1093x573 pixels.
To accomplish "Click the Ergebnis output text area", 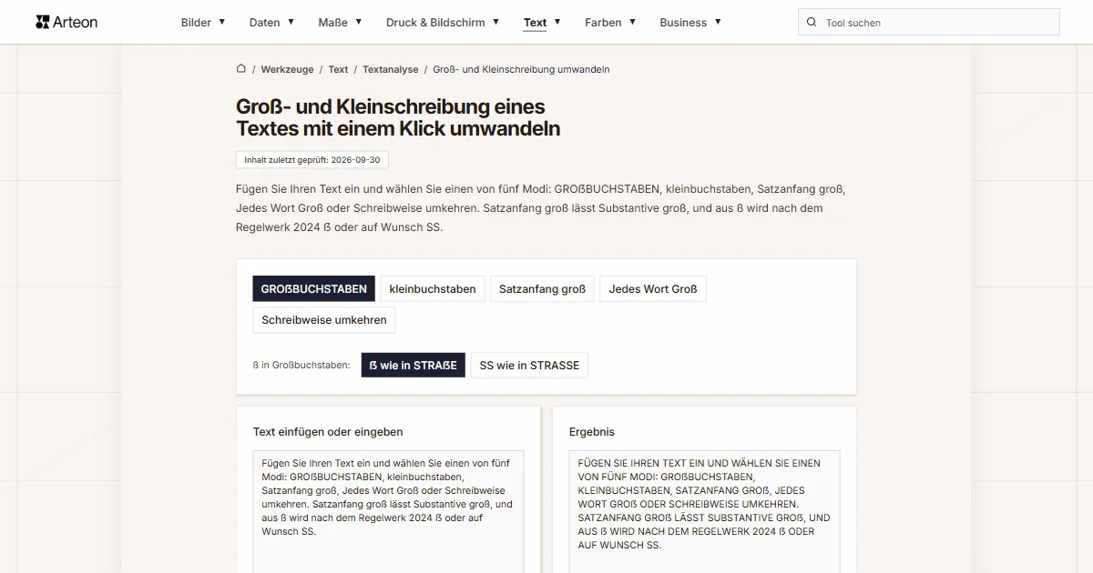I will 704,511.
